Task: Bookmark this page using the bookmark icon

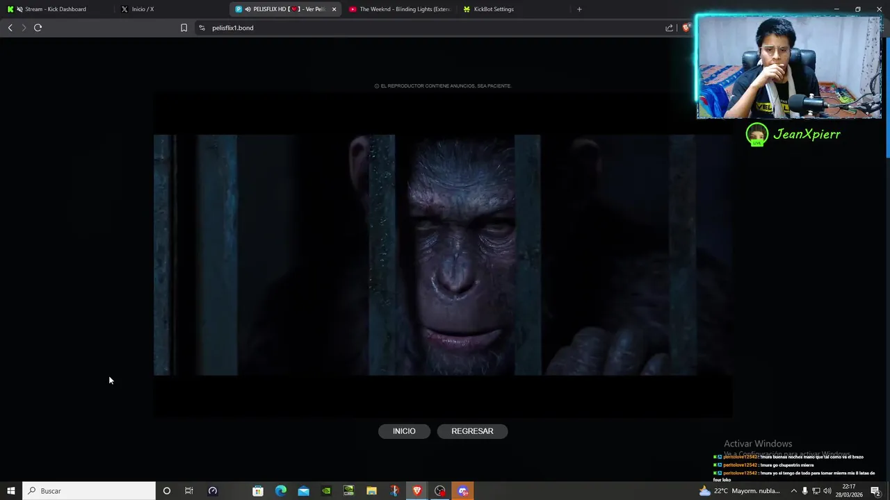Action: click(184, 28)
